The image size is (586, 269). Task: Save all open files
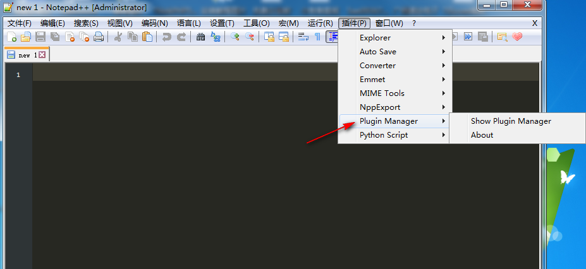click(55, 37)
